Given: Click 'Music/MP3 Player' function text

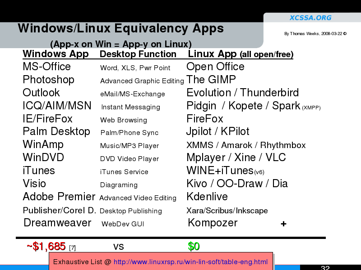Looking at the screenshot, I should pos(130,146).
